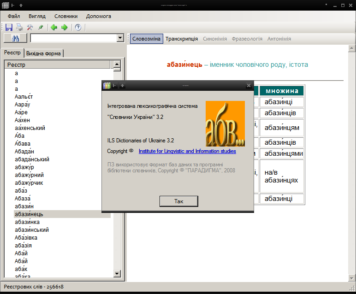Select абаданський in the word list
The image size is (356, 294).
coord(32,159)
